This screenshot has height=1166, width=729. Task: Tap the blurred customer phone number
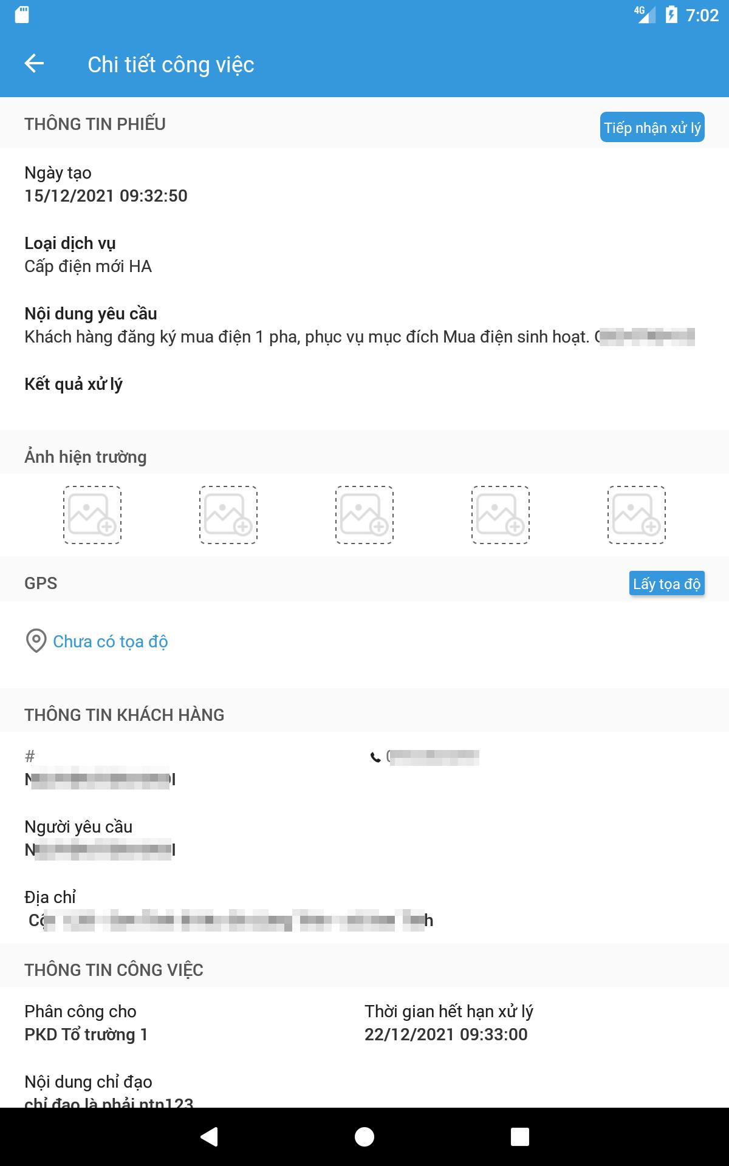pyautogui.click(x=433, y=757)
